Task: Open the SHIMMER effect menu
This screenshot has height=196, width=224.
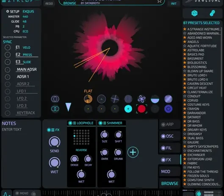Action: point(105,123)
